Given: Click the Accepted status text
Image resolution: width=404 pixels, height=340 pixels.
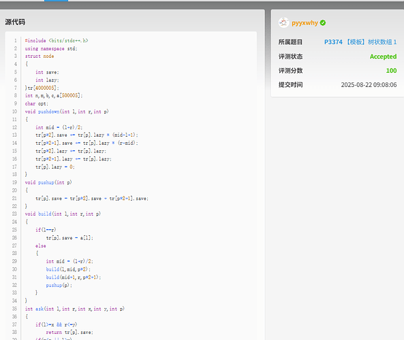Looking at the screenshot, I should pyautogui.click(x=383, y=56).
